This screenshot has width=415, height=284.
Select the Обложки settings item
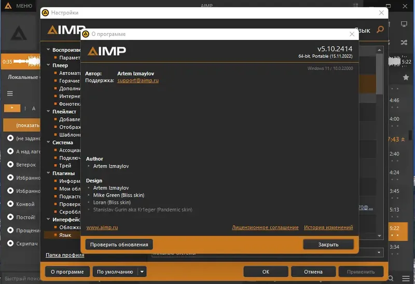[x=70, y=227]
